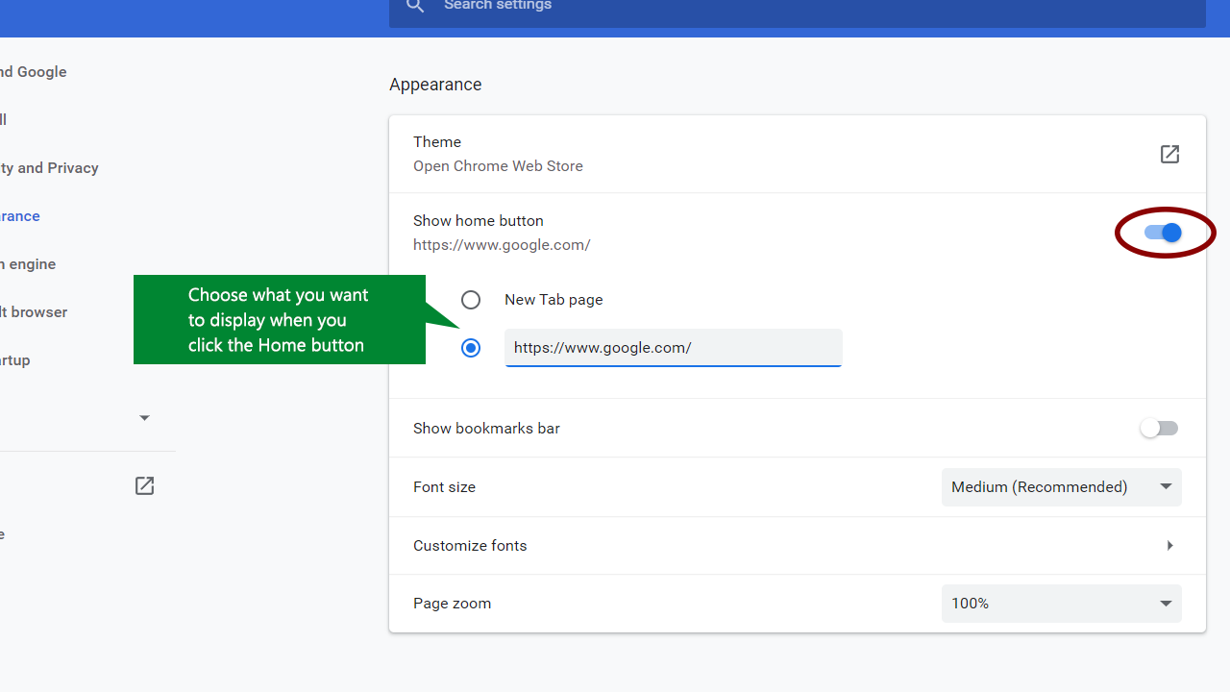Click the Show bookmarks bar label
The height and width of the screenshot is (692, 1230).
tap(486, 429)
